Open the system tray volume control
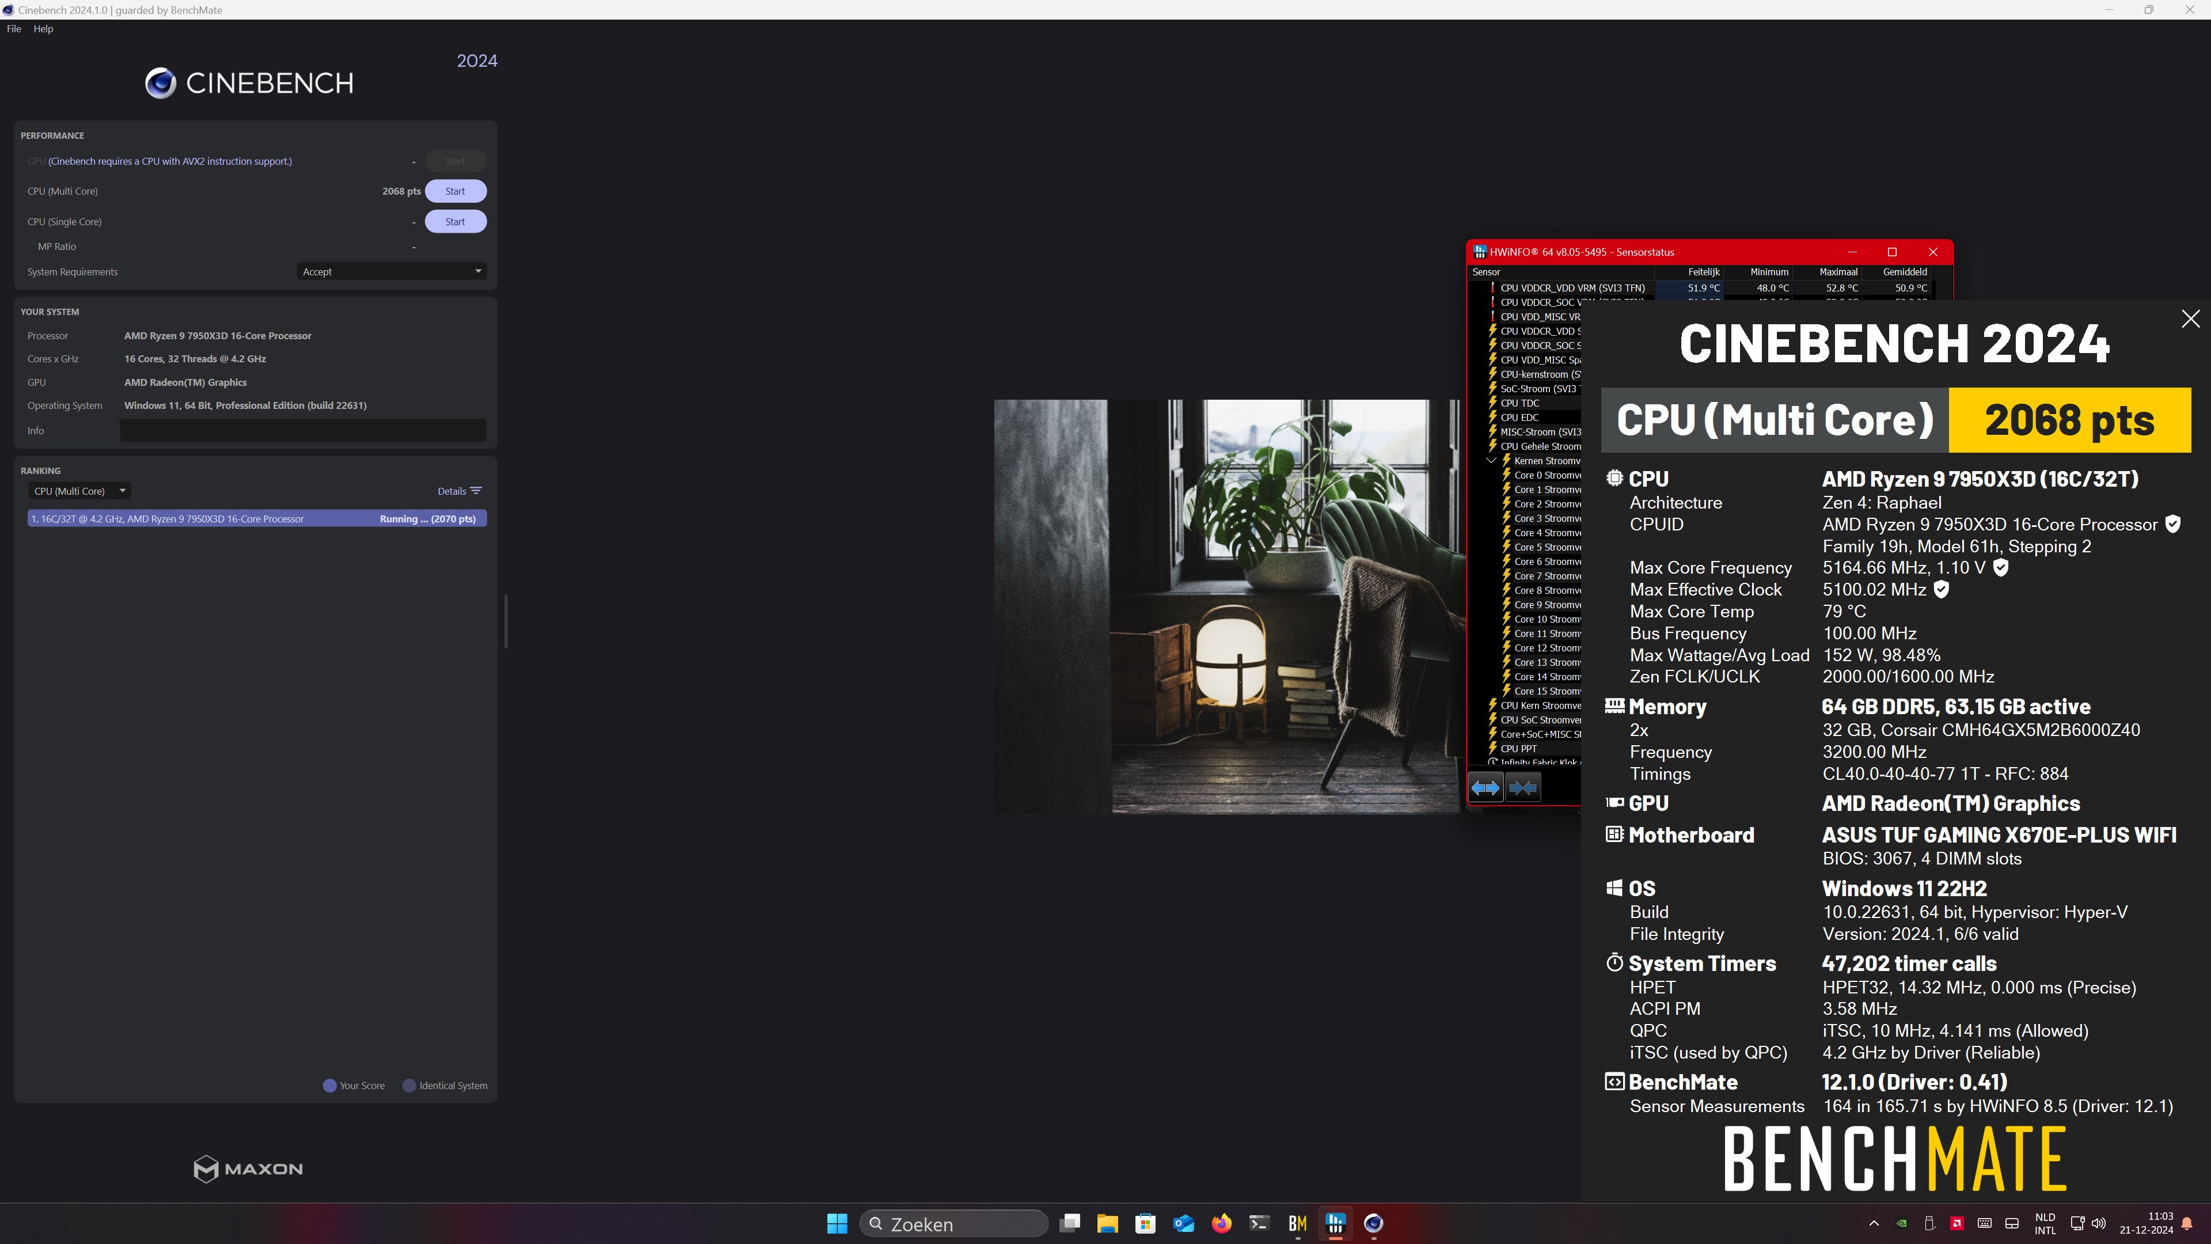Screen dimensions: 2211x1244 tap(2099, 1223)
